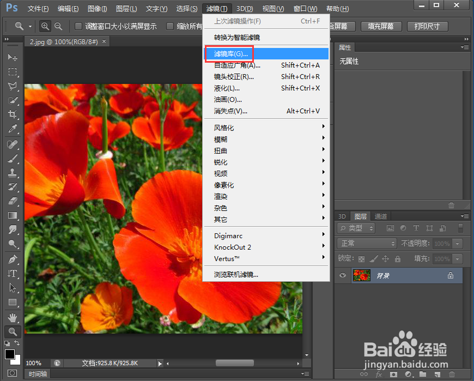Select the Eraser tool
Image resolution: width=474 pixels, height=381 pixels.
pos(13,201)
